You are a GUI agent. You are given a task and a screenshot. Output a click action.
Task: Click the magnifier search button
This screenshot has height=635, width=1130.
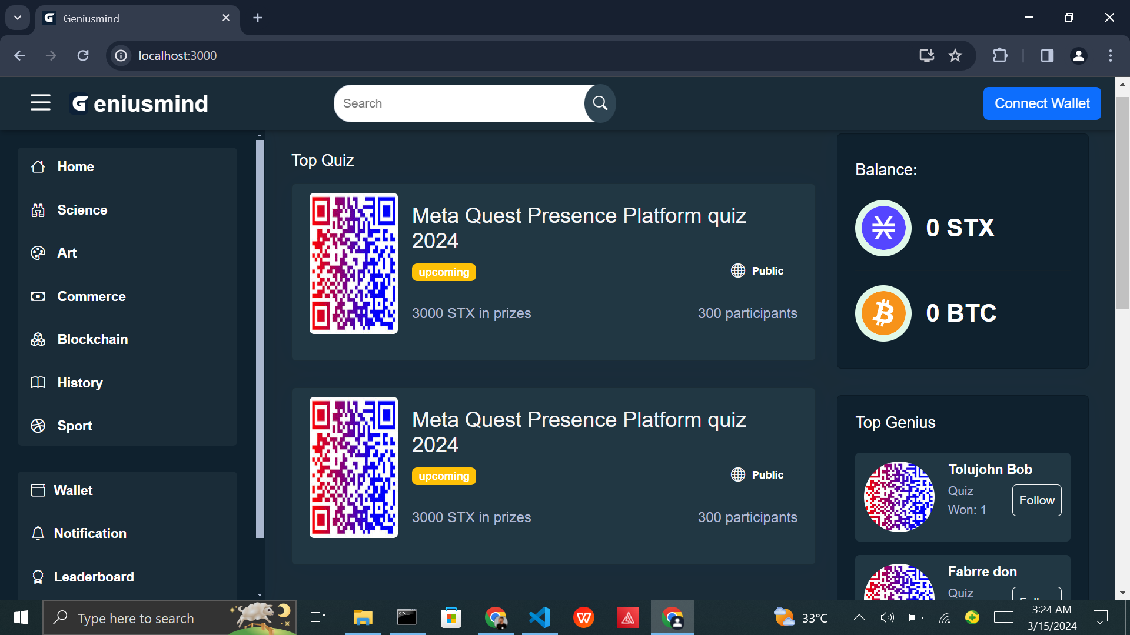point(600,103)
